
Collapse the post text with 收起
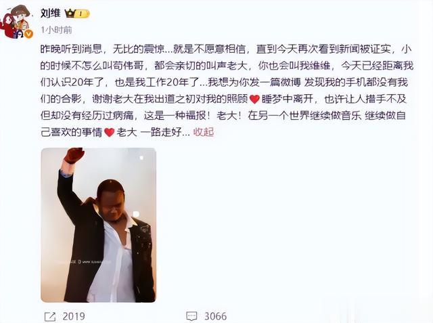pyautogui.click(x=204, y=132)
